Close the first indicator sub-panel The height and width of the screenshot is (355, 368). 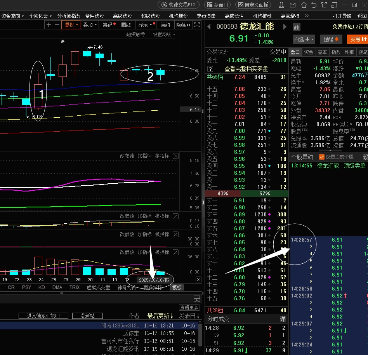175,156
